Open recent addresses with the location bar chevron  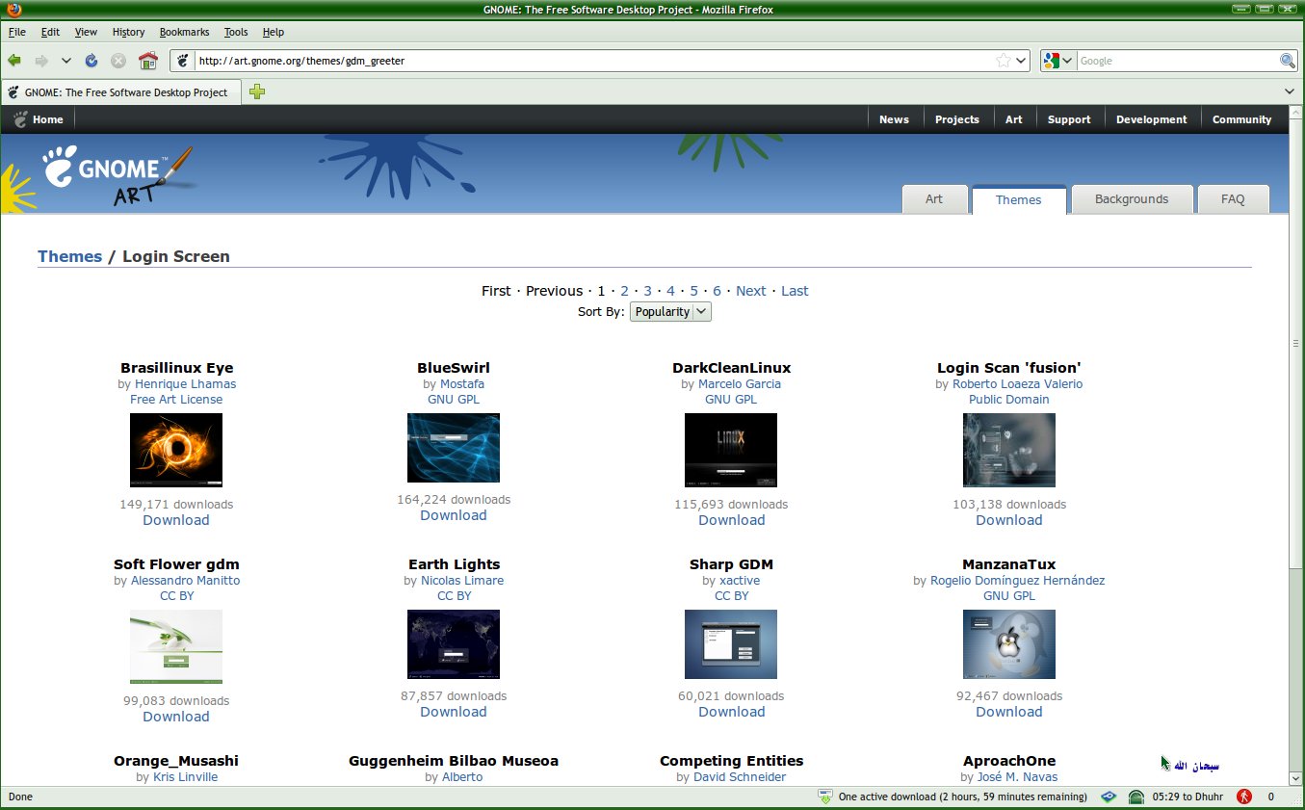coord(1018,60)
